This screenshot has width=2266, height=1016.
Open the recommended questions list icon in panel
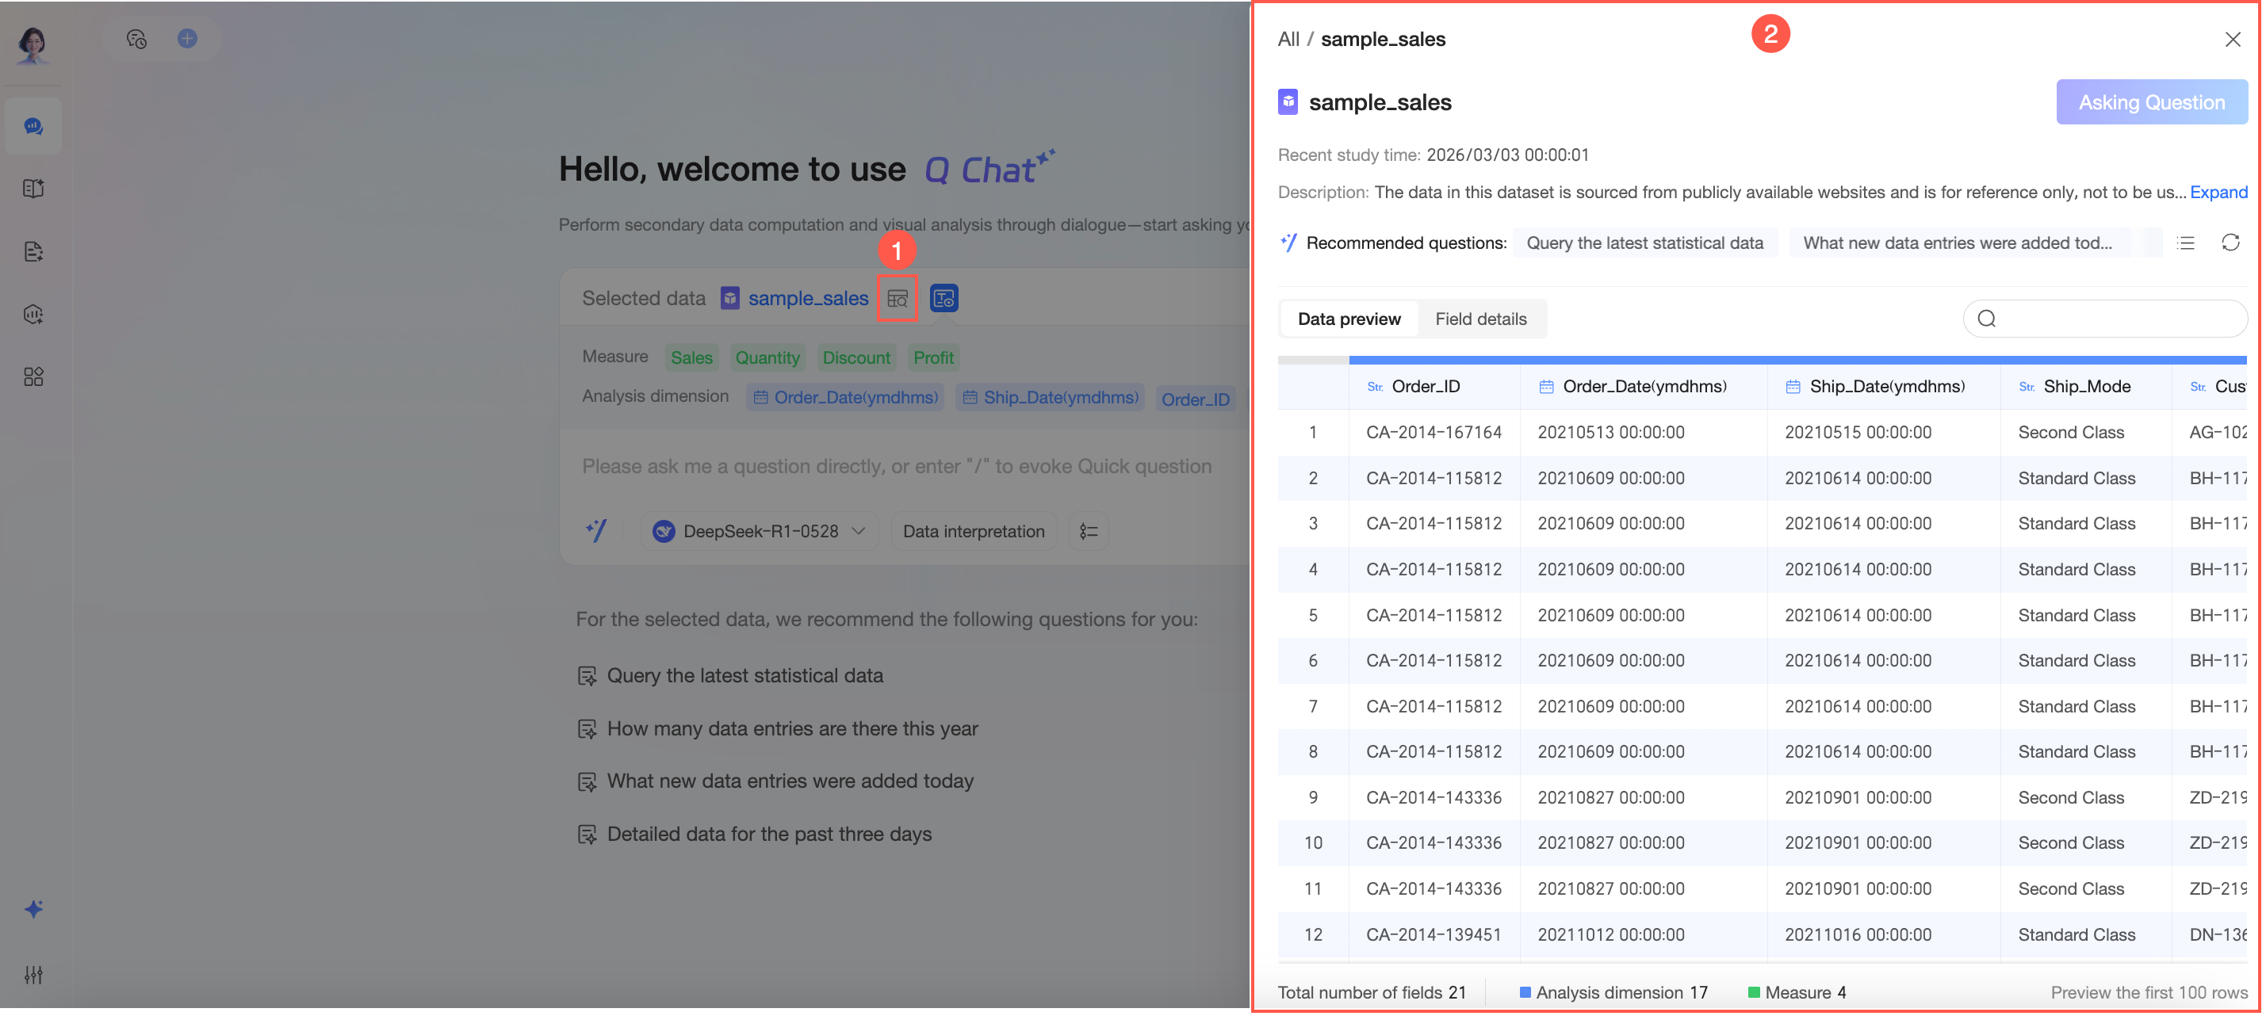(2186, 243)
